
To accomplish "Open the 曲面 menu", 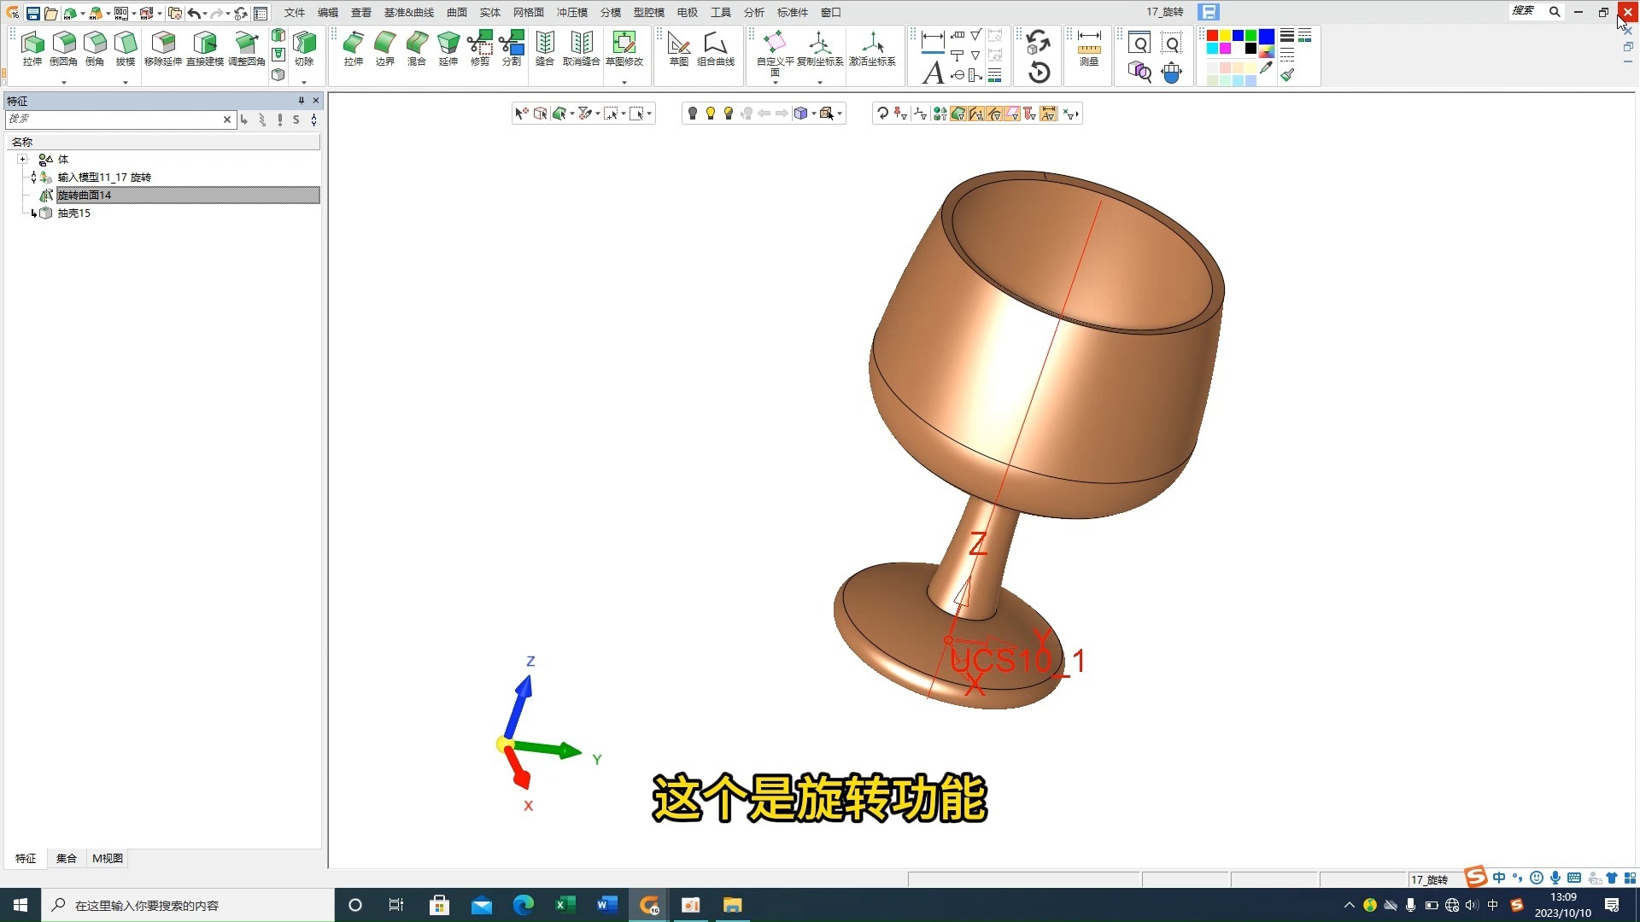I will (457, 13).
